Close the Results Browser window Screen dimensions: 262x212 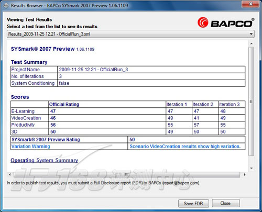pos(250,4)
